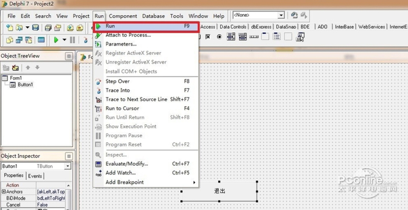
Task: Click the Add File to Project icon
Action: pos(70,27)
